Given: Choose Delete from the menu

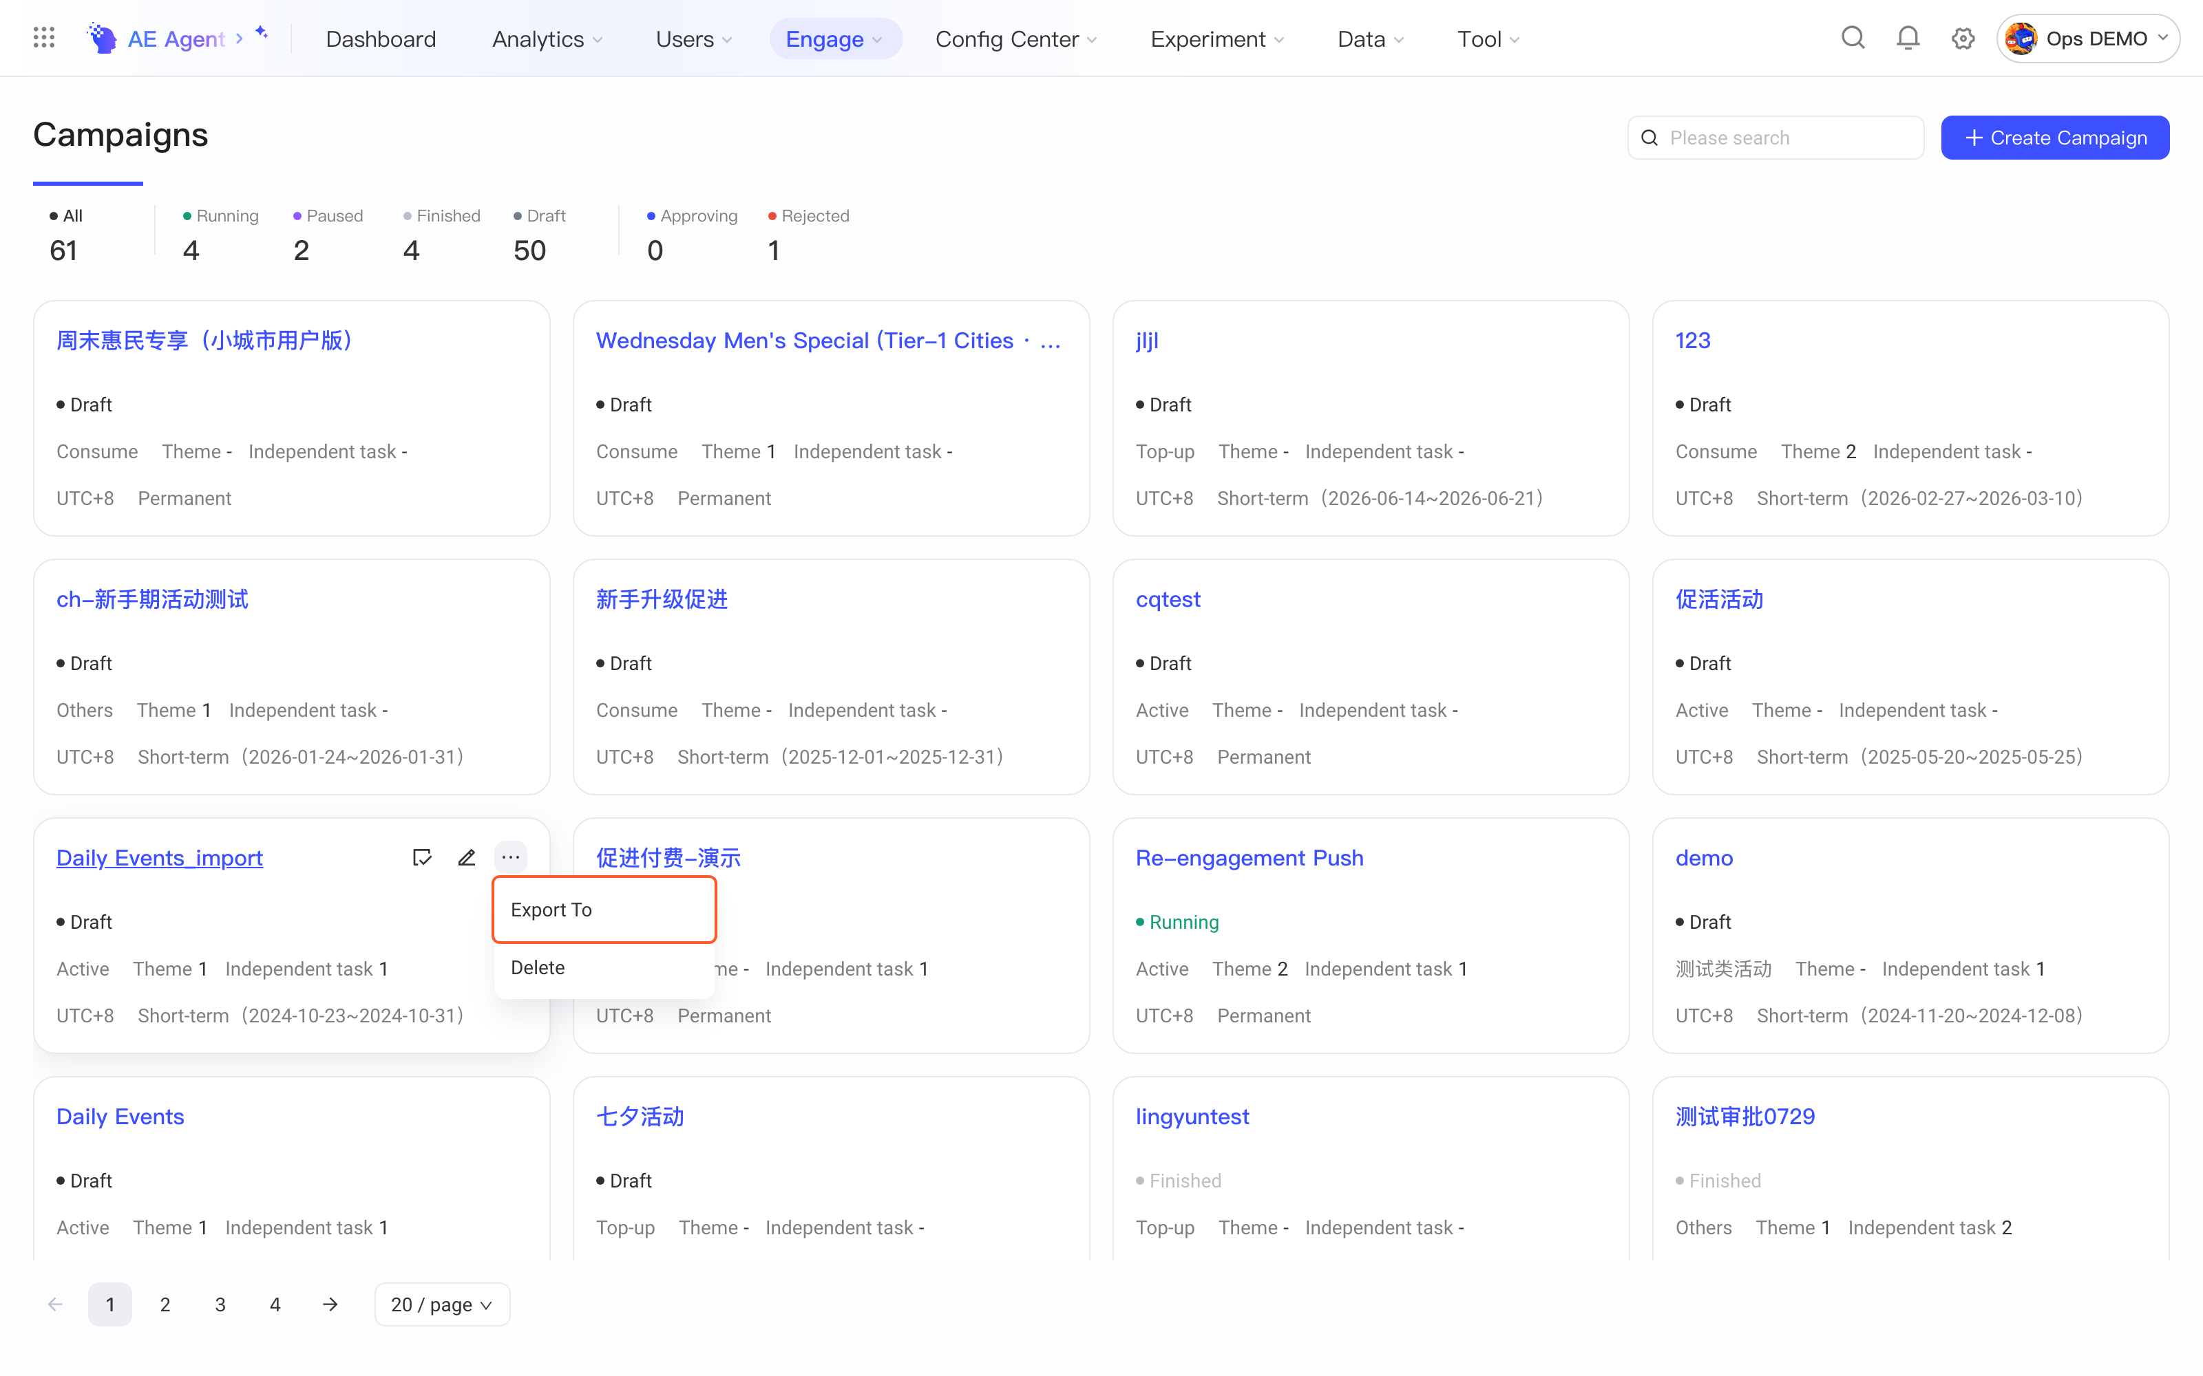Looking at the screenshot, I should point(604,967).
